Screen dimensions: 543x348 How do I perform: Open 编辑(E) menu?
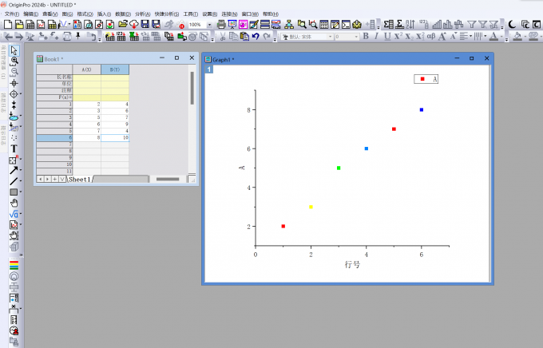pos(30,14)
